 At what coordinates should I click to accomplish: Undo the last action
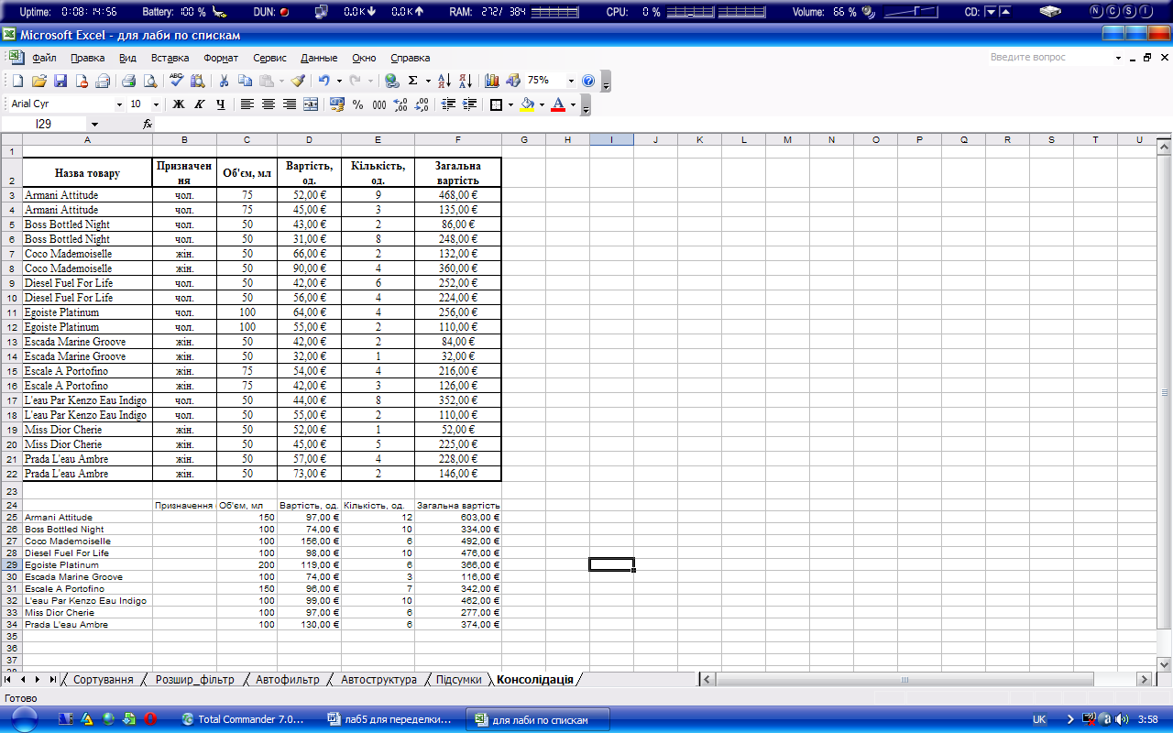pyautogui.click(x=323, y=81)
